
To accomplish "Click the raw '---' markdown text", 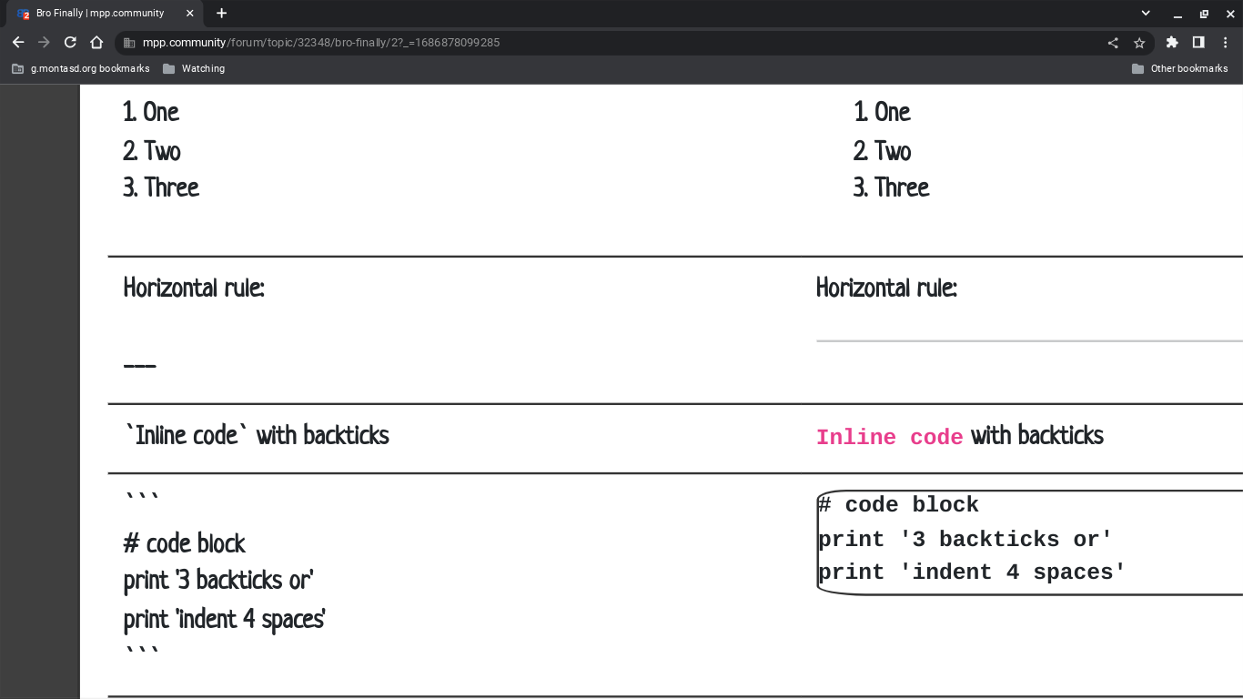I will click(x=140, y=366).
